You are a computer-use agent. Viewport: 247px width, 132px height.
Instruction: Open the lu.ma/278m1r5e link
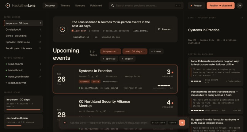coord(89,88)
